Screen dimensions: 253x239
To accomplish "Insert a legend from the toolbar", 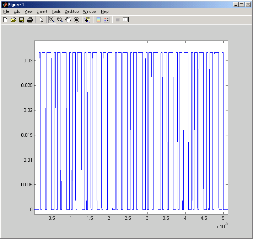I will [x=106, y=20].
